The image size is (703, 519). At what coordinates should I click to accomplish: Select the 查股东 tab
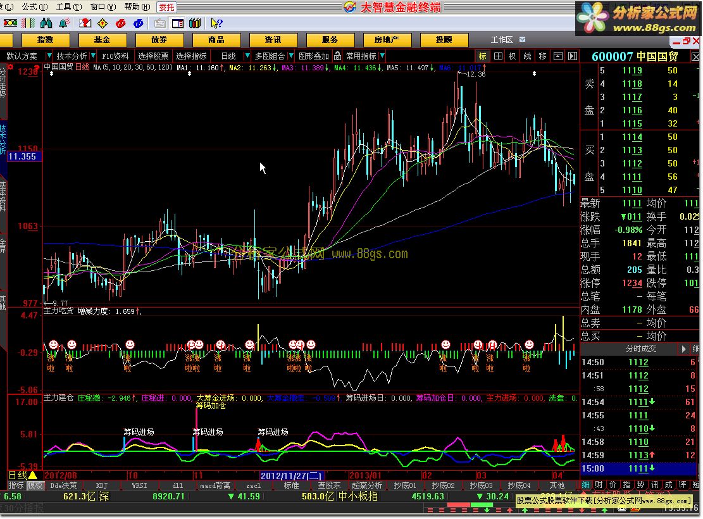point(329,485)
